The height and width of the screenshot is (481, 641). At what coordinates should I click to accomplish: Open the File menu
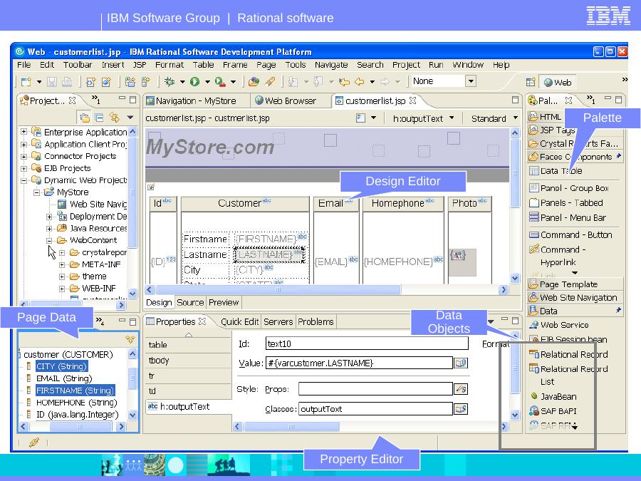pyautogui.click(x=24, y=65)
